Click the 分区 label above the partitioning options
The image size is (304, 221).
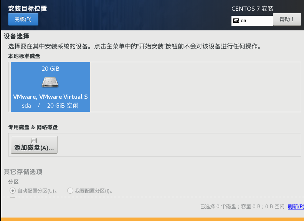tap(13, 182)
